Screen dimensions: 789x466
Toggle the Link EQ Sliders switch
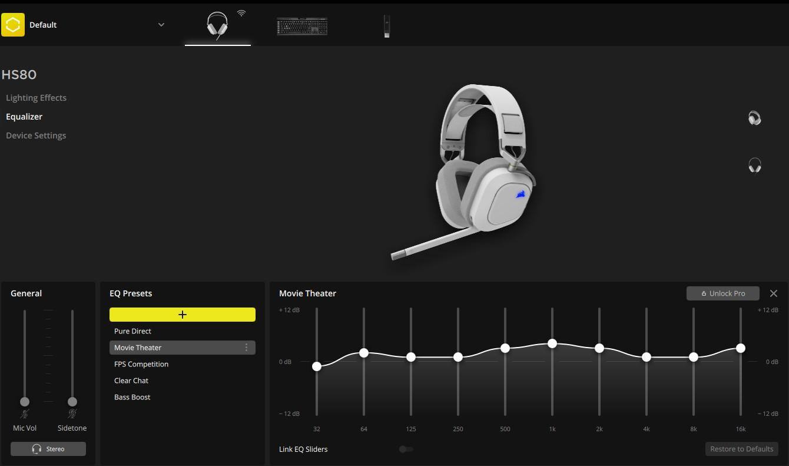[x=406, y=449]
